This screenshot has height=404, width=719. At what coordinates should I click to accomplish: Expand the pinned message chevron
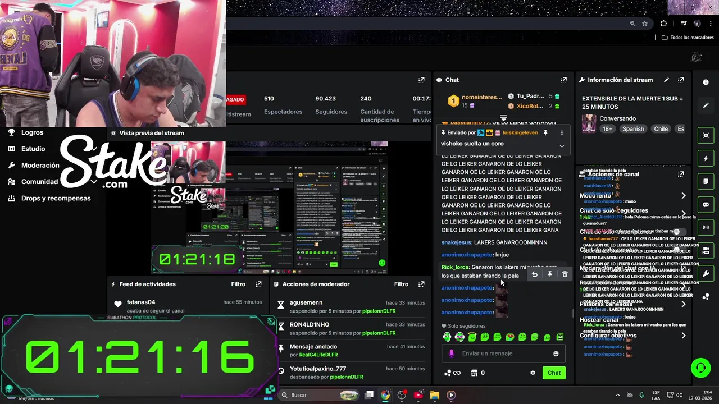tap(561, 146)
